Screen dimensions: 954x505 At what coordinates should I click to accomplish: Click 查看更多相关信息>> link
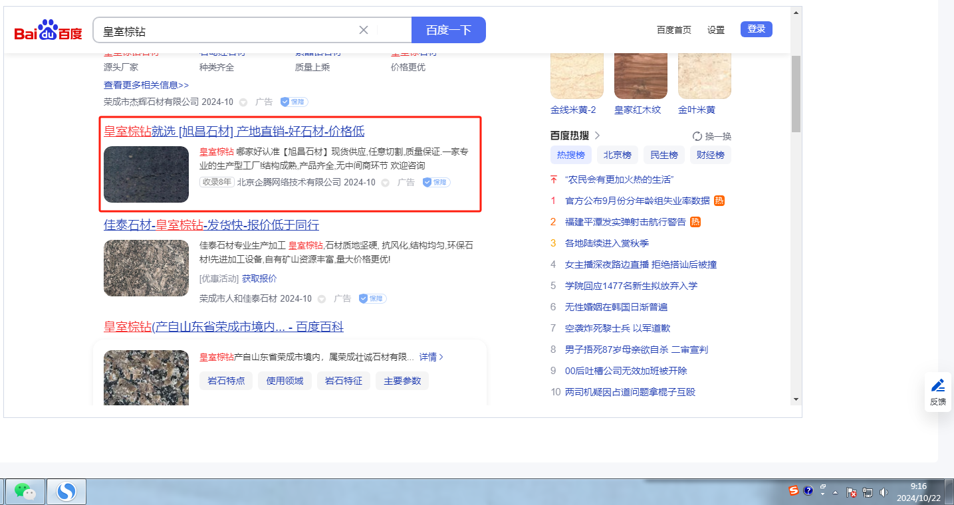146,85
